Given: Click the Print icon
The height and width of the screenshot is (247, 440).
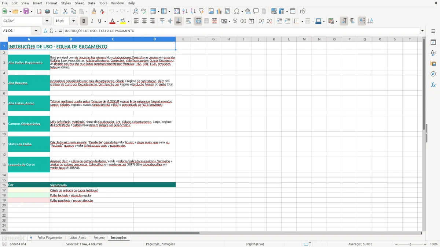Looking at the screenshot, I should (47, 11).
